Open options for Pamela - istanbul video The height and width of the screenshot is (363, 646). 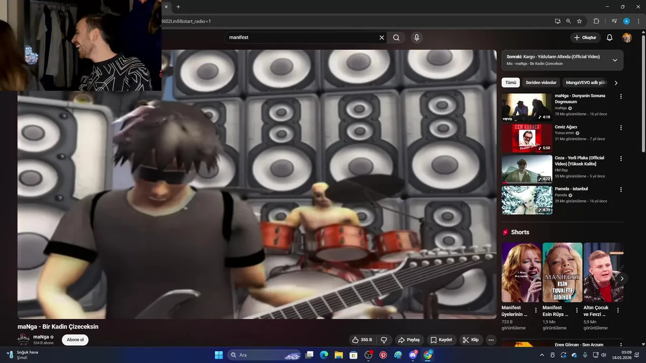coord(621,190)
